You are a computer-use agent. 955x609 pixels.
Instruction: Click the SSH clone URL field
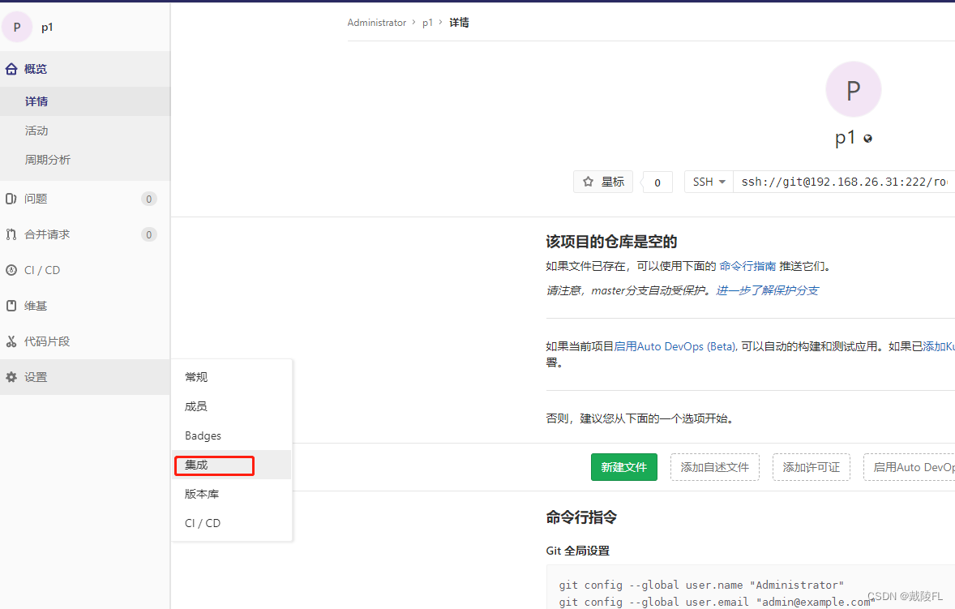pyautogui.click(x=843, y=182)
